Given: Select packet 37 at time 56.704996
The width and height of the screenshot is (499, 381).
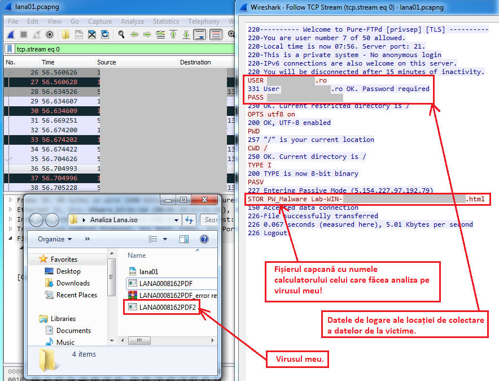Looking at the screenshot, I should tap(119, 178).
